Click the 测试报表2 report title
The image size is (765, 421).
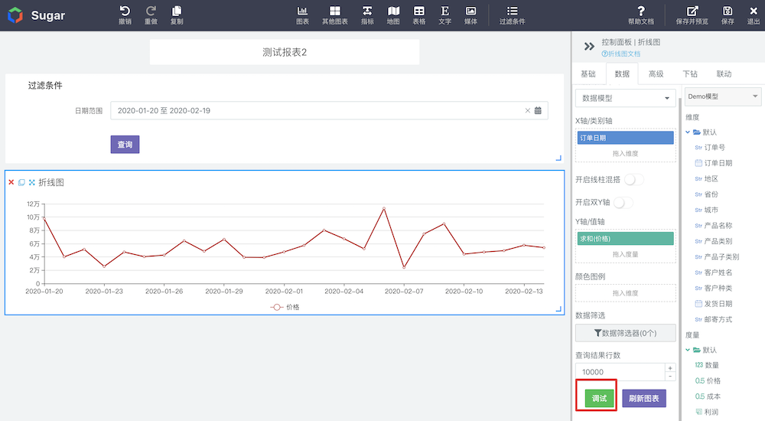[x=285, y=52]
